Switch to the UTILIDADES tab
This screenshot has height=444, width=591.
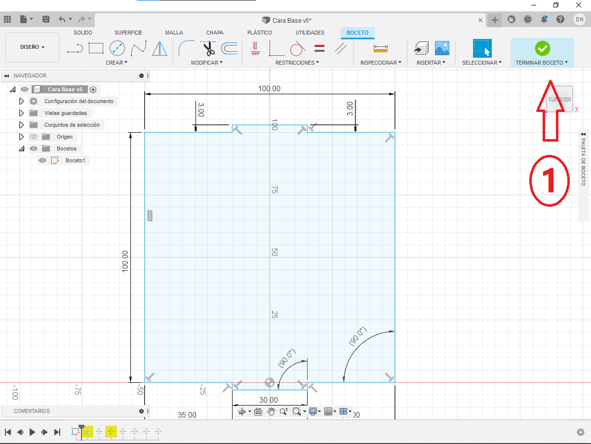(x=310, y=33)
